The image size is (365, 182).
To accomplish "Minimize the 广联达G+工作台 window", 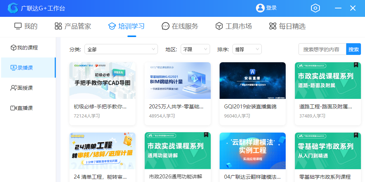I will tap(338, 8).
